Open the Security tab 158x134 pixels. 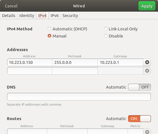(x=70, y=16)
